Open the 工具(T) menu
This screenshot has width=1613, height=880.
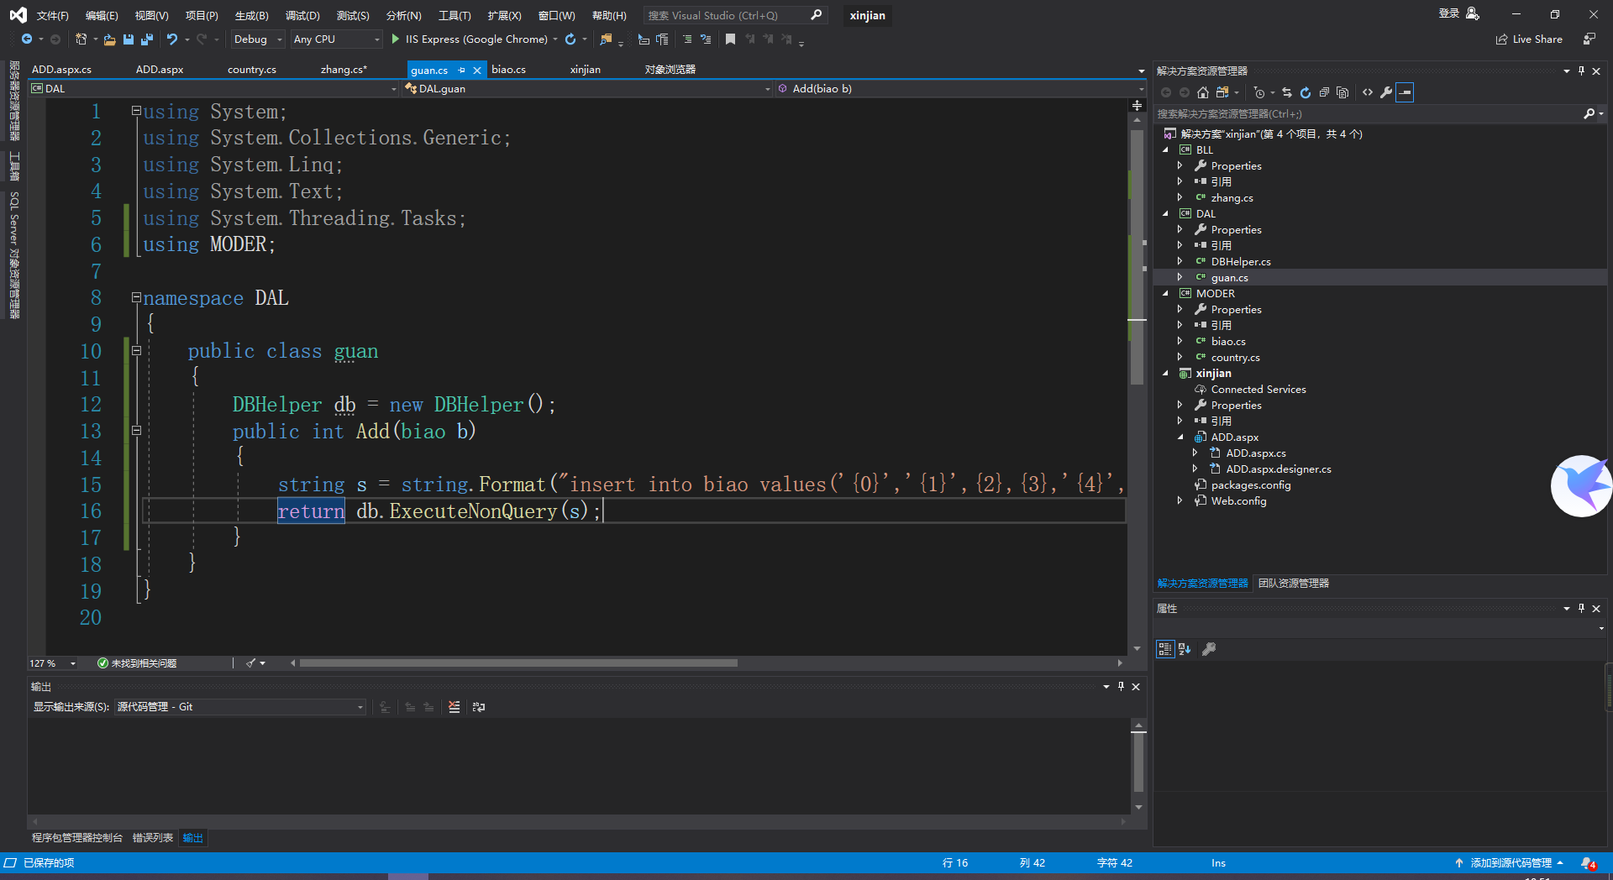point(454,16)
